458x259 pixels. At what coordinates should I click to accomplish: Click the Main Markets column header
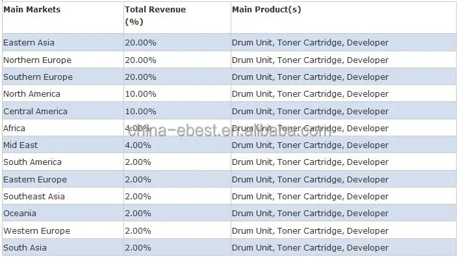pos(32,10)
